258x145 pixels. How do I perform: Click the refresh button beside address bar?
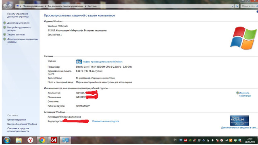[237, 6]
